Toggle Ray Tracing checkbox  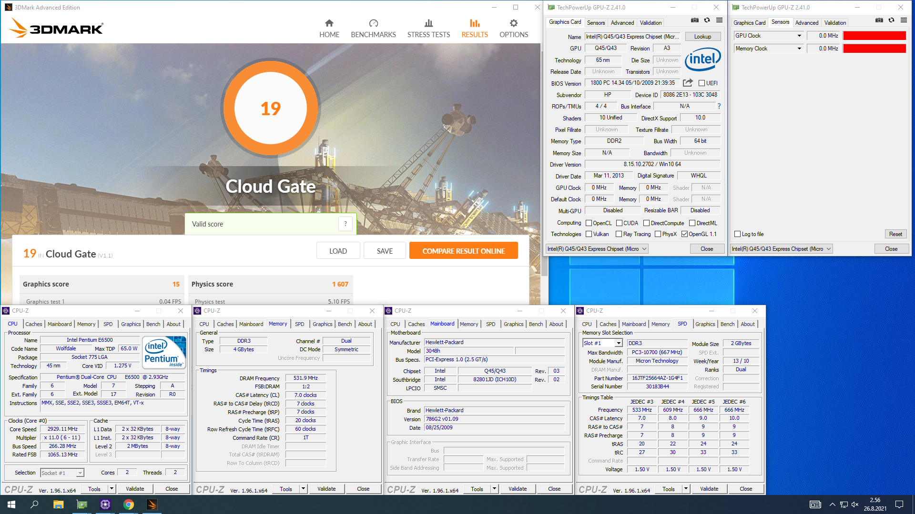619,234
